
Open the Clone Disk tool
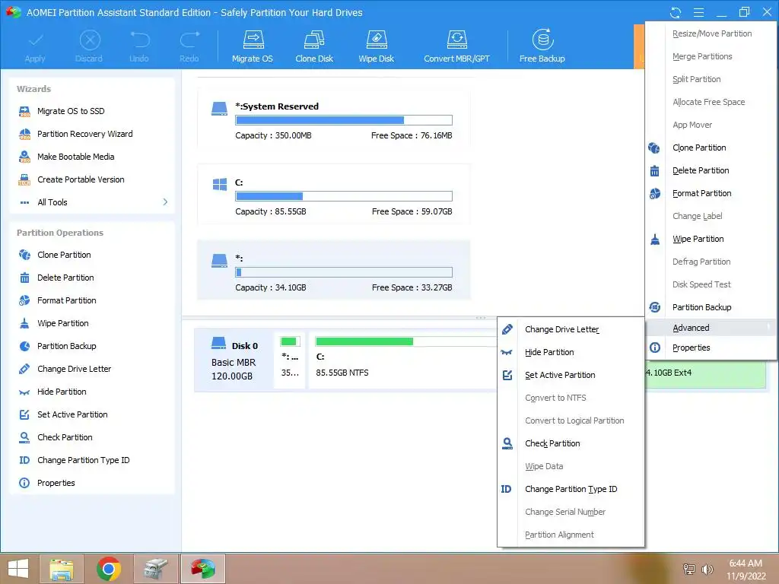[314, 46]
